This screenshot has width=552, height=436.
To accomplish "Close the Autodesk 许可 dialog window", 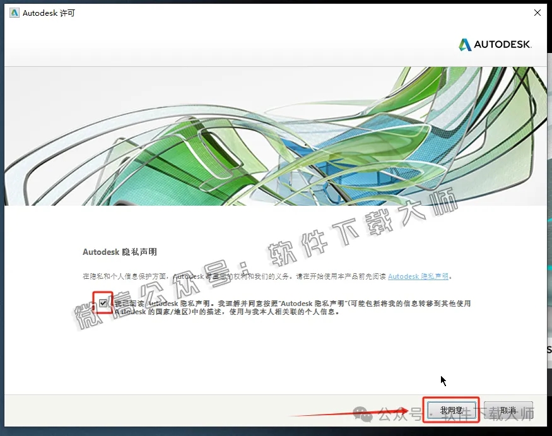I will (x=537, y=12).
